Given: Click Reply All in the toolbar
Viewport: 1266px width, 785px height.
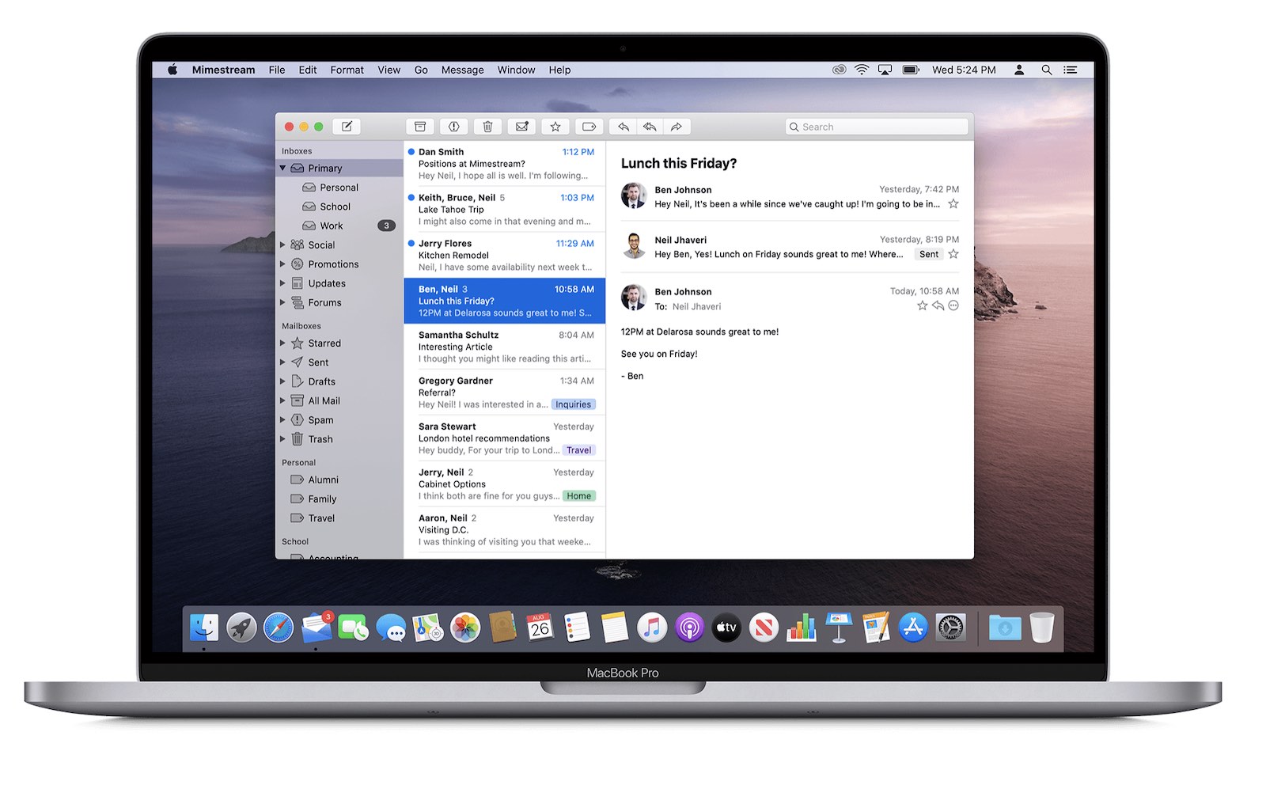Looking at the screenshot, I should click(x=650, y=127).
